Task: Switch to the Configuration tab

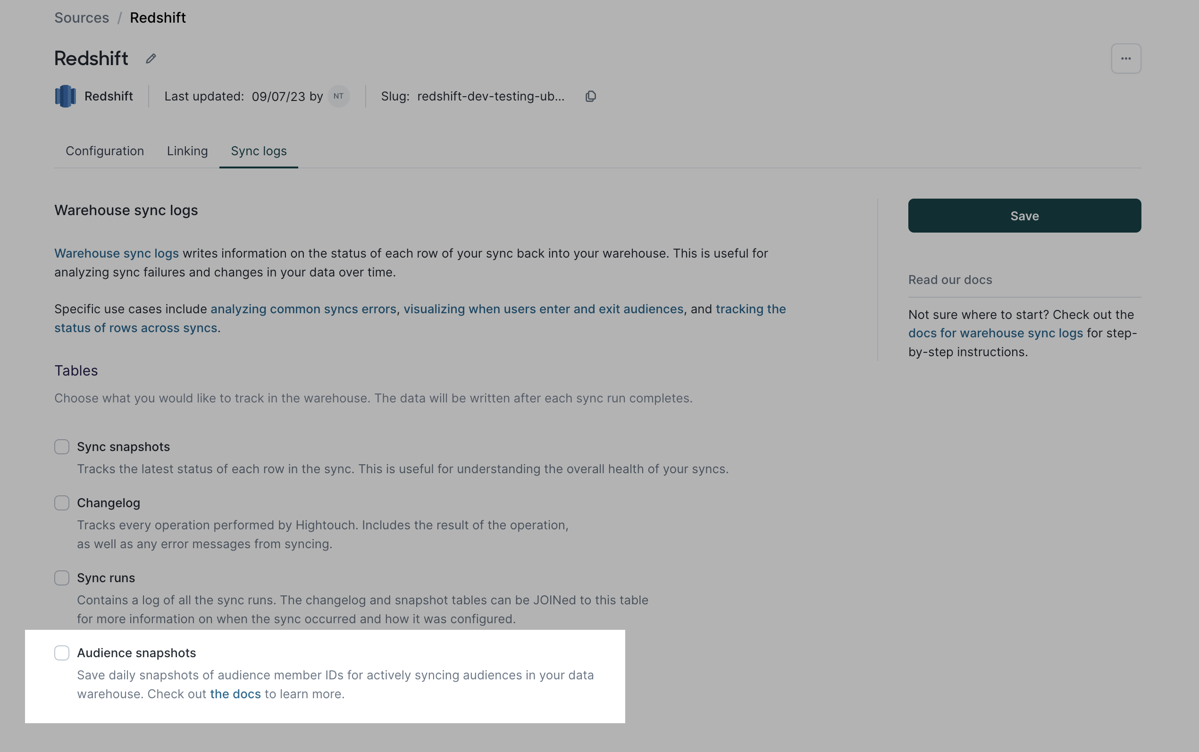Action: pyautogui.click(x=105, y=151)
